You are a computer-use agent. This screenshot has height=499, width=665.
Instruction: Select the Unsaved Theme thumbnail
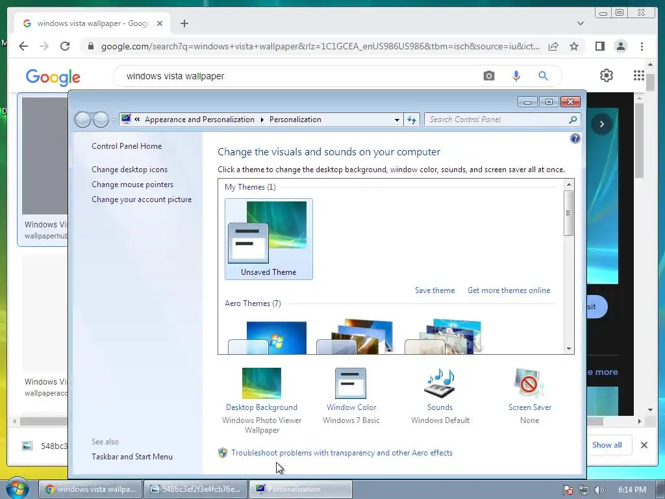coord(268,239)
